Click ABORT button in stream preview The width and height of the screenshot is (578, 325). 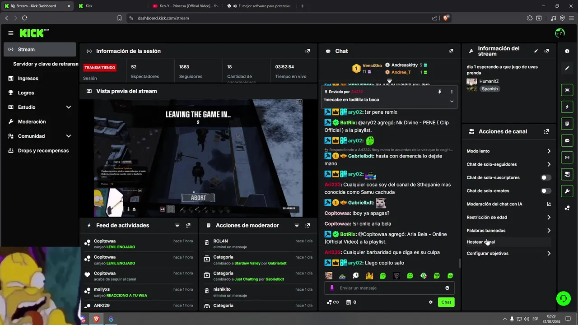pyautogui.click(x=198, y=198)
